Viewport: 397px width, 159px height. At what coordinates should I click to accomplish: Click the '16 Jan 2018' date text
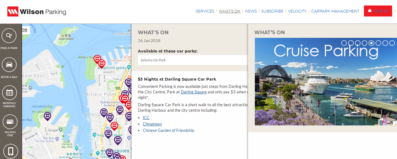[x=149, y=41]
